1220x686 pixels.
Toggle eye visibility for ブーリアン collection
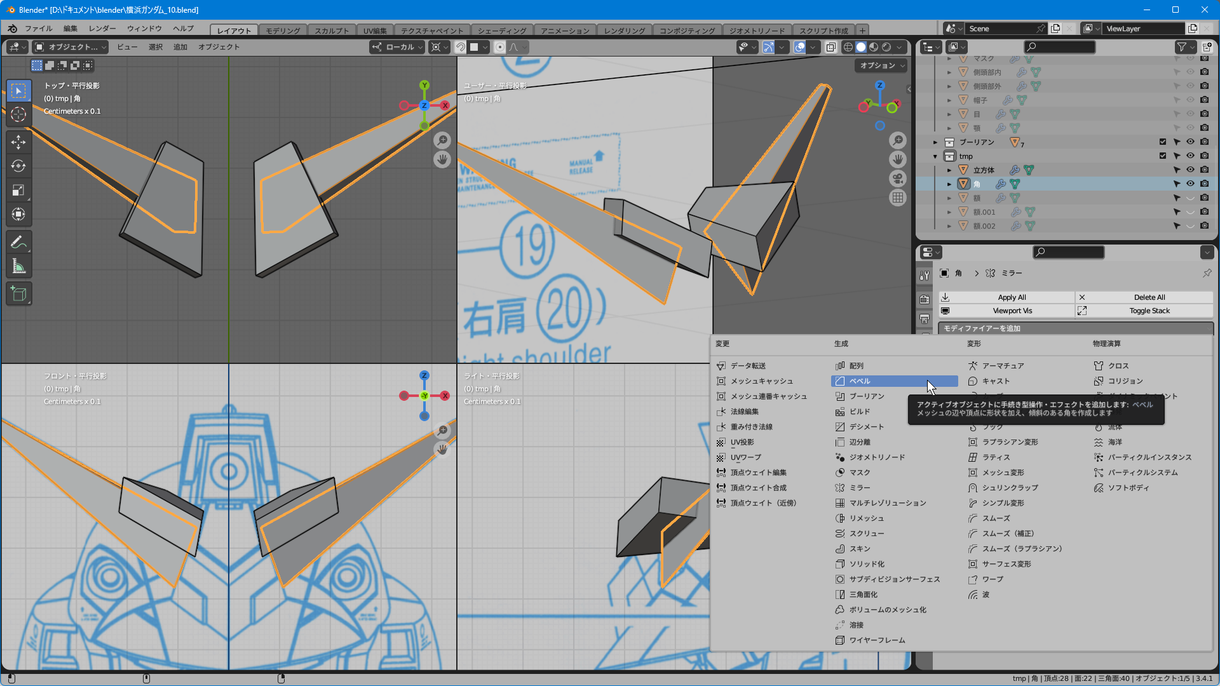[x=1190, y=142]
